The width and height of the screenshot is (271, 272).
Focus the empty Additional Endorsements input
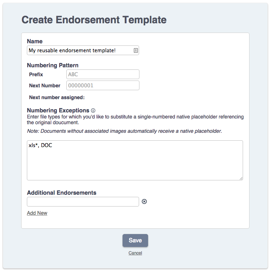(83, 201)
